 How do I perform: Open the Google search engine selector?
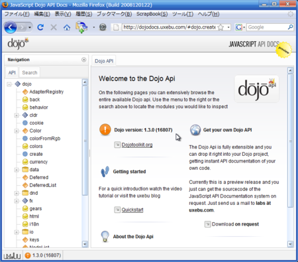(240, 27)
